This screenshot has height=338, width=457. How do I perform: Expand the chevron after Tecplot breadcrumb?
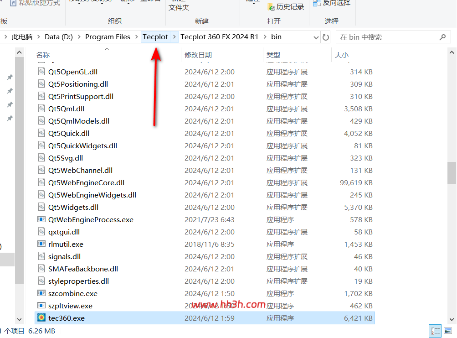point(175,37)
